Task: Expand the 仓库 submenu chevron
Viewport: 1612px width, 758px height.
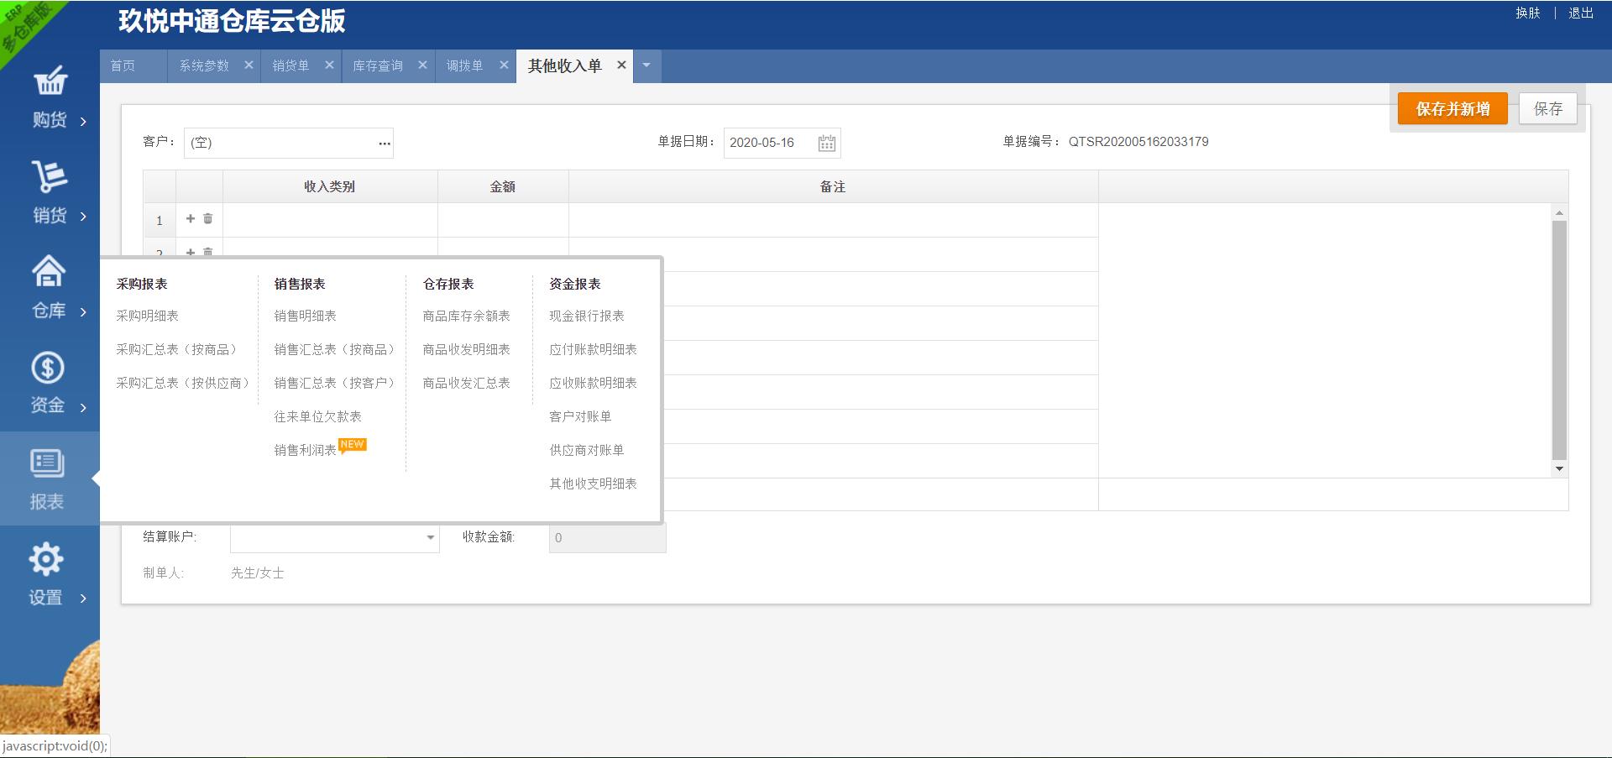Action: pyautogui.click(x=83, y=312)
